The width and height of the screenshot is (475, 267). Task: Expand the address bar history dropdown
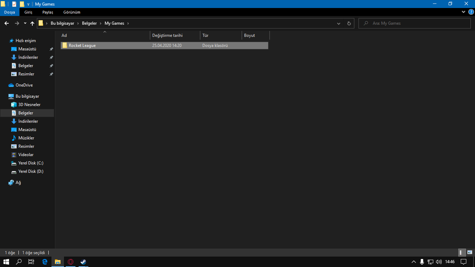click(339, 23)
